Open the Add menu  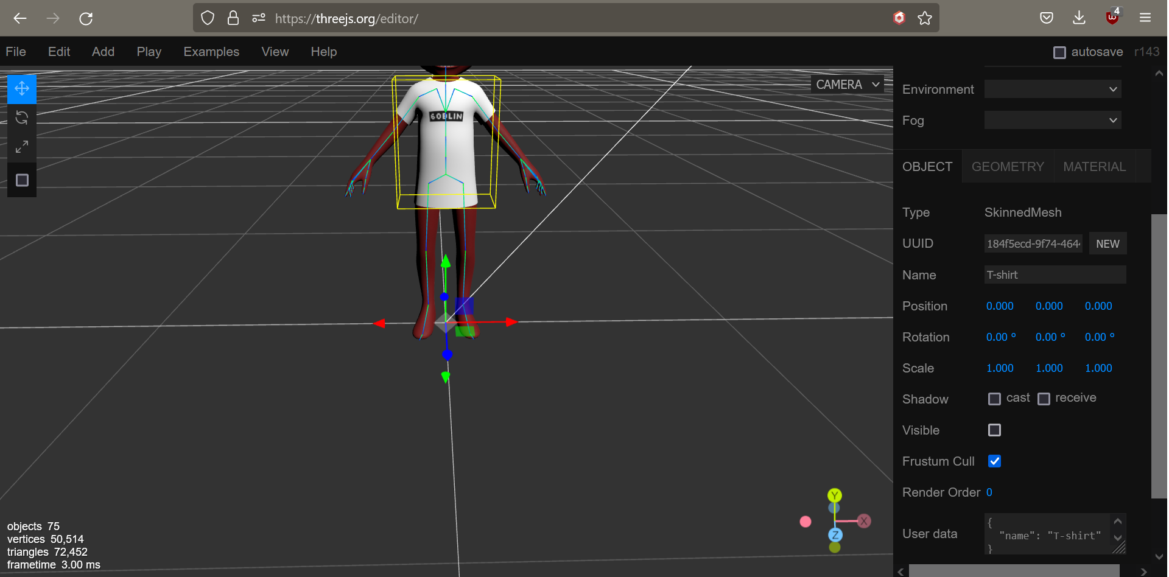click(102, 52)
